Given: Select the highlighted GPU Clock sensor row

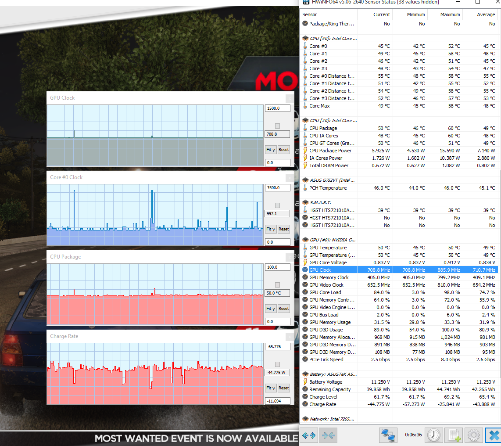Looking at the screenshot, I should (x=399, y=270).
